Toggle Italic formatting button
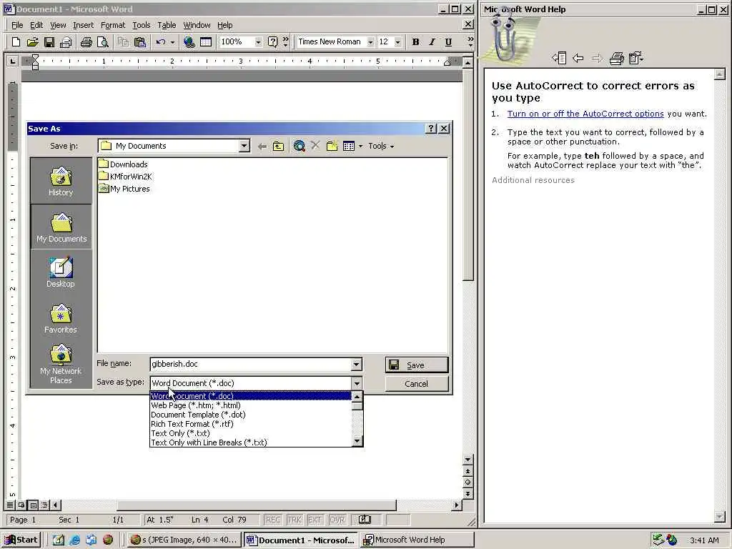Image resolution: width=732 pixels, height=549 pixels. tap(432, 42)
